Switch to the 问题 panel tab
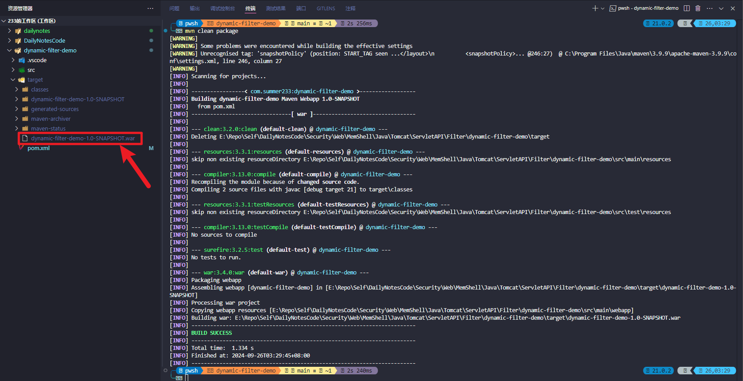 pos(174,8)
